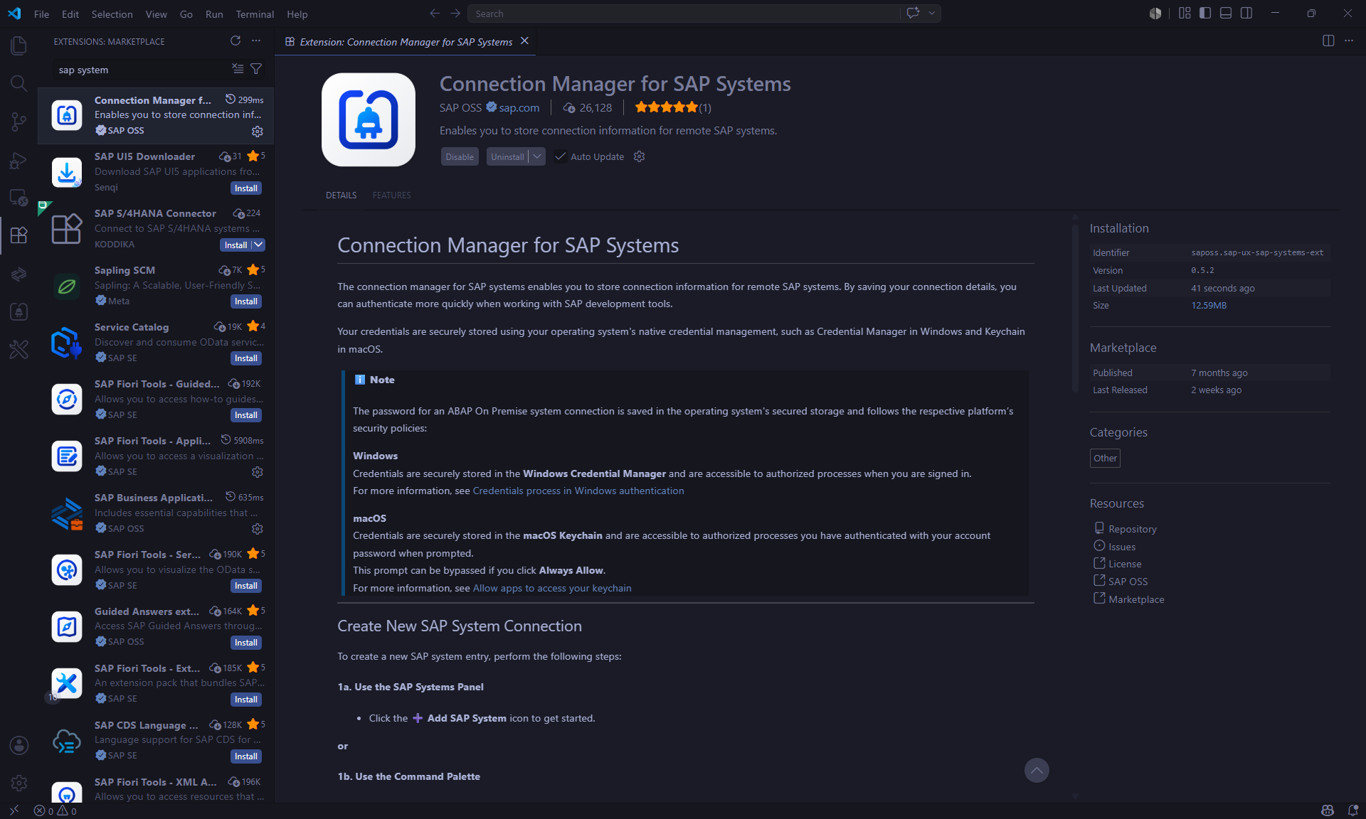Open the Extensions view icon
Image resolution: width=1366 pixels, height=819 pixels.
coord(18,235)
